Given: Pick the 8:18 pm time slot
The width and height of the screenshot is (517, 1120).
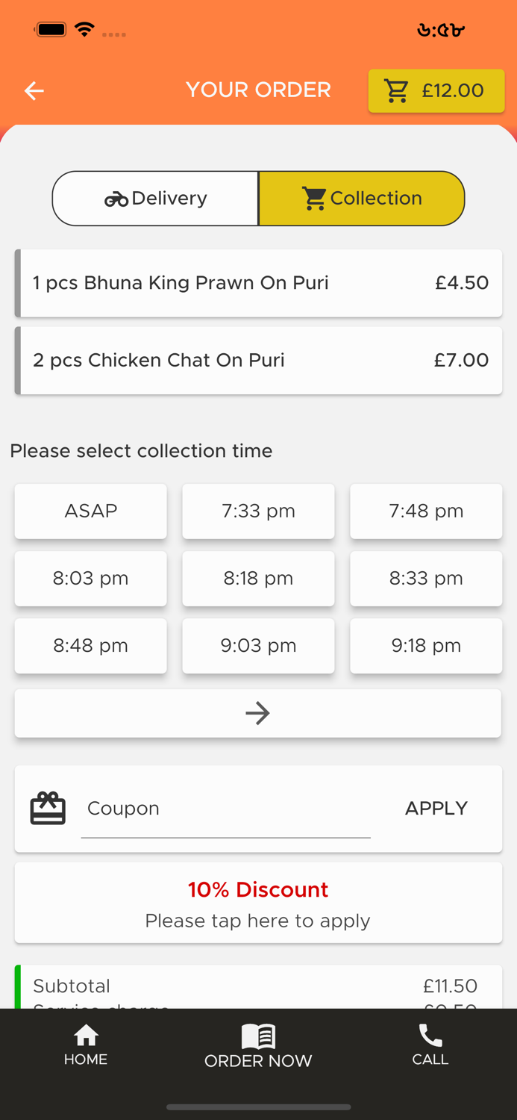Looking at the screenshot, I should 258,579.
